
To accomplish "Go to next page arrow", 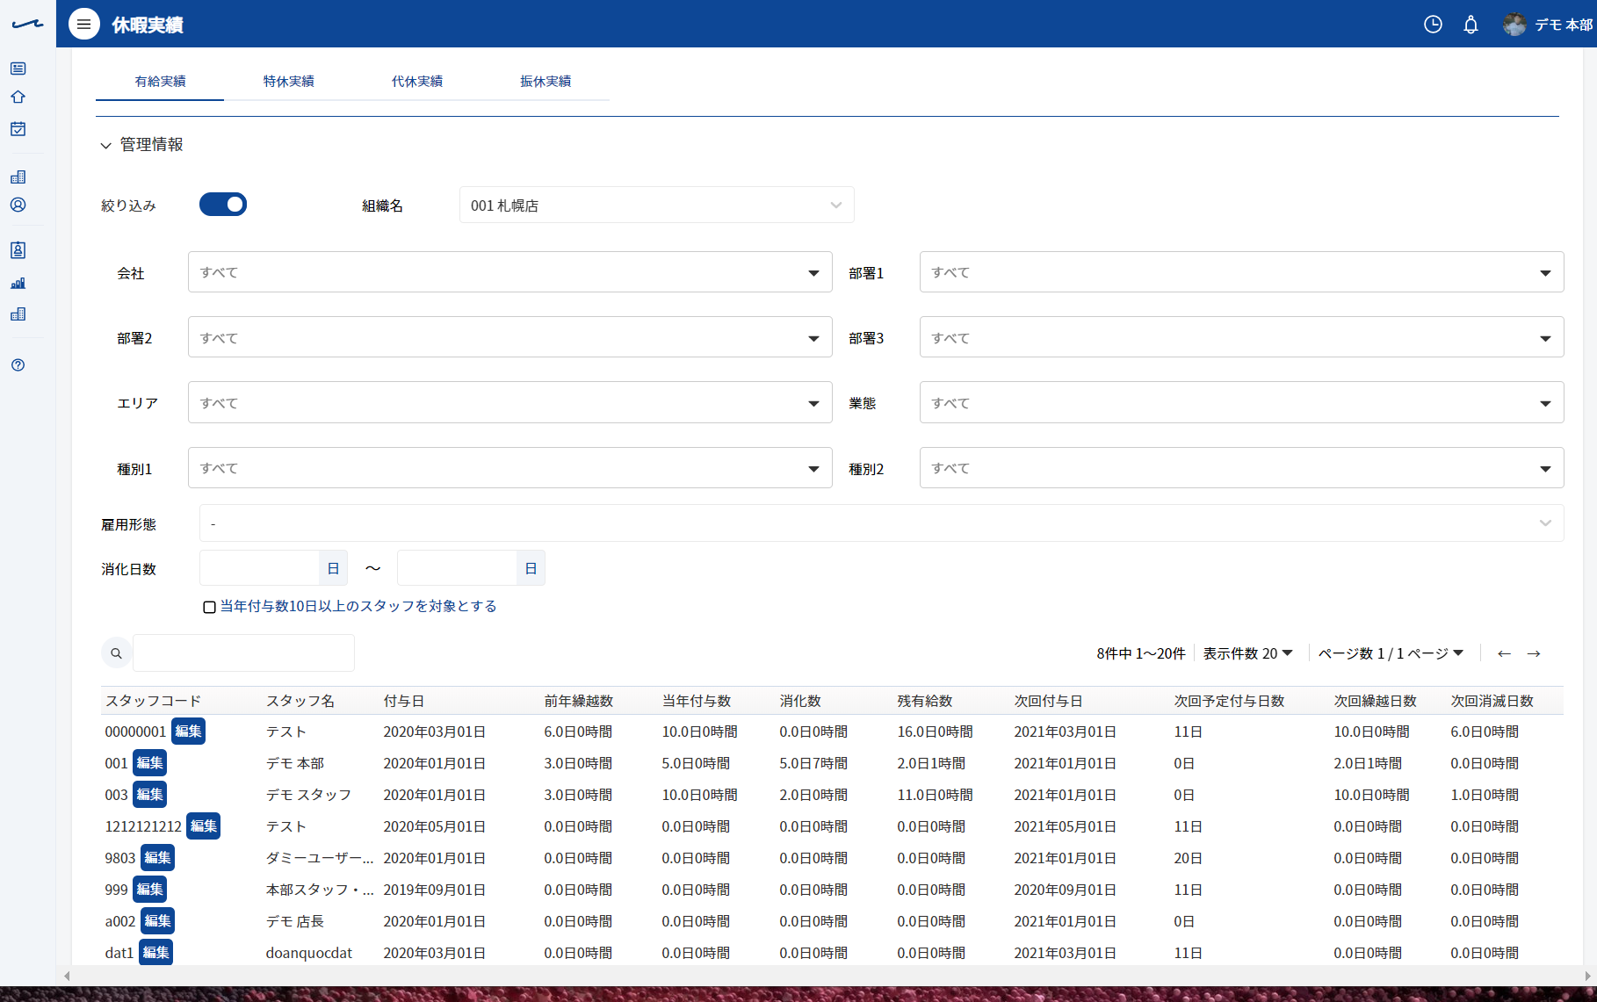I will pyautogui.click(x=1534, y=653).
